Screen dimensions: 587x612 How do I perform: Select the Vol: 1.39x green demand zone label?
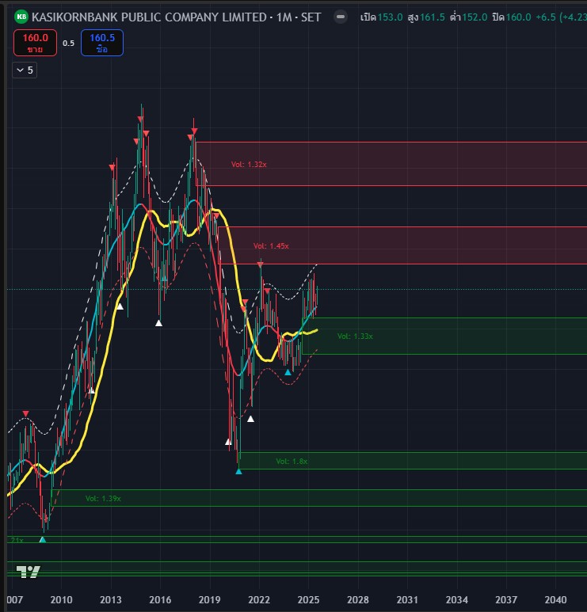tap(103, 499)
